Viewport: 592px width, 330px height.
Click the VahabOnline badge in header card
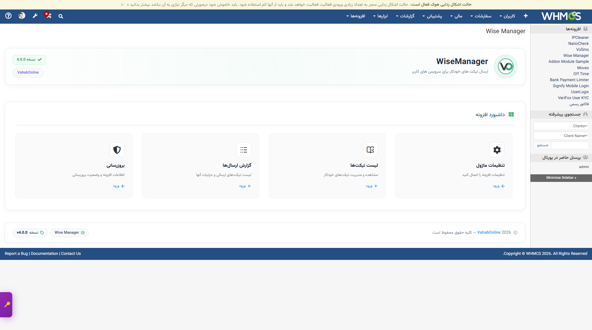(28, 73)
